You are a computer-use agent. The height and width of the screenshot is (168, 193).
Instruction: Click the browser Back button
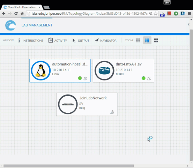pyautogui.click(x=4, y=13)
